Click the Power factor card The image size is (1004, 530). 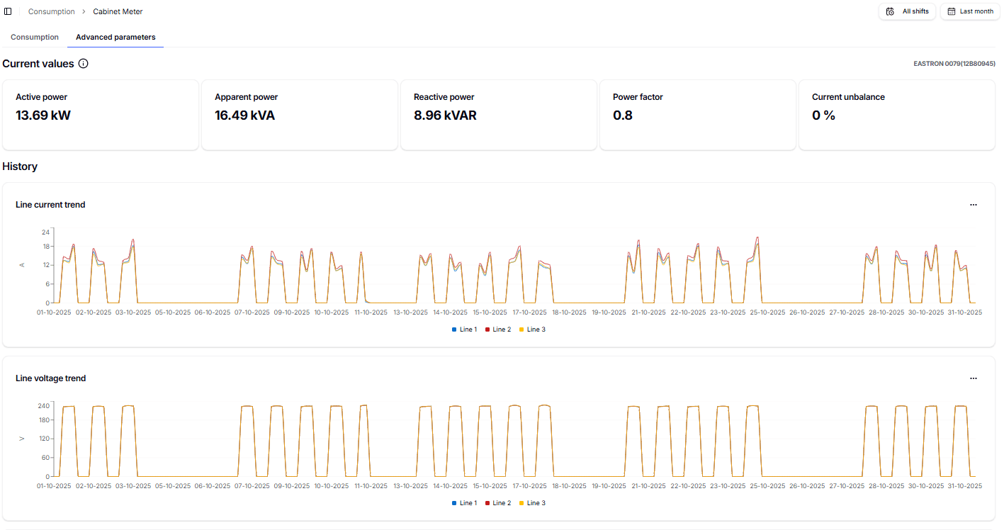(697, 114)
